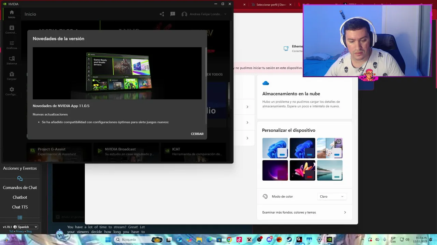The image size is (437, 245).
Task: Open Minecraft from the taskbar
Action: pos(249,240)
